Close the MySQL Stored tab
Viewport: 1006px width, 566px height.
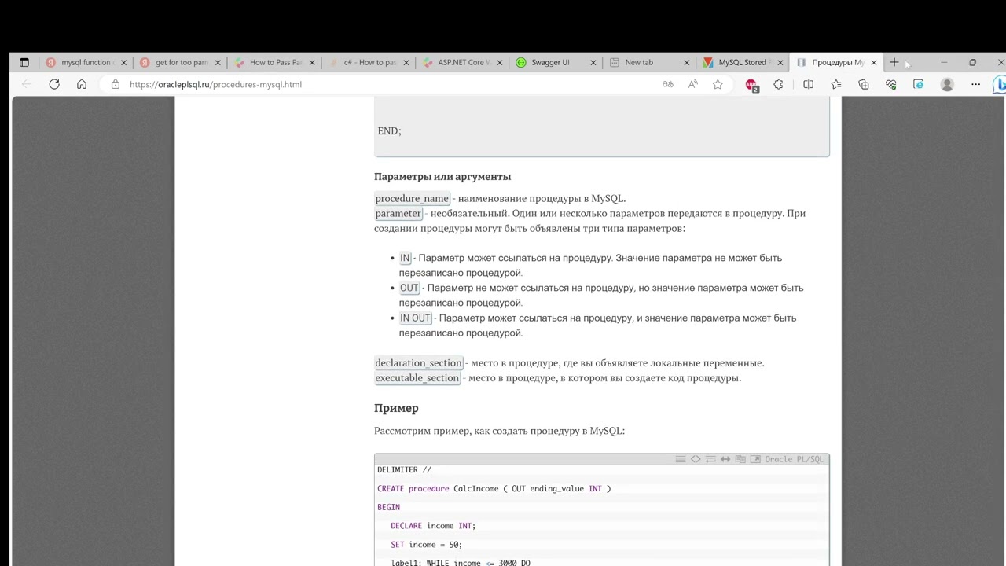click(780, 62)
